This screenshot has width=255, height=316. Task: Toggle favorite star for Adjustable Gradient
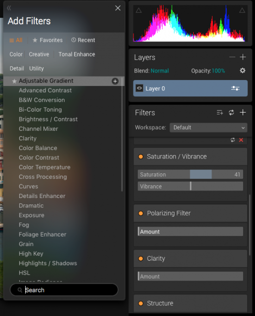pos(14,81)
